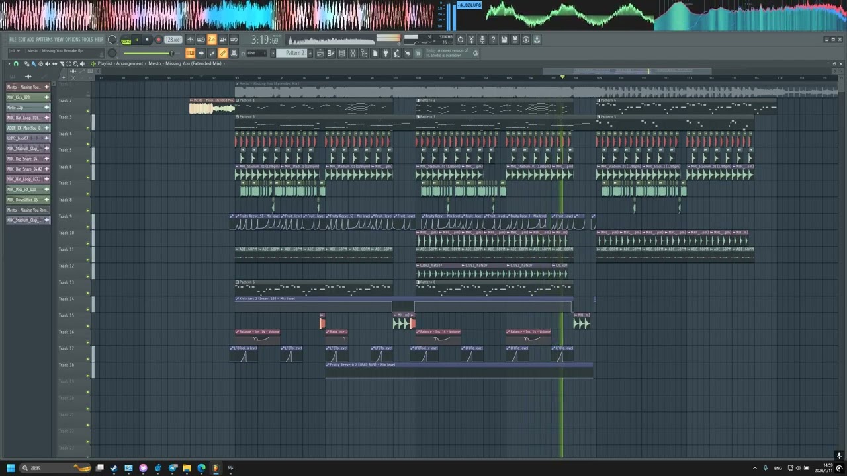Open the FL Studio taskbar icon
The height and width of the screenshot is (476, 847).
[216, 468]
